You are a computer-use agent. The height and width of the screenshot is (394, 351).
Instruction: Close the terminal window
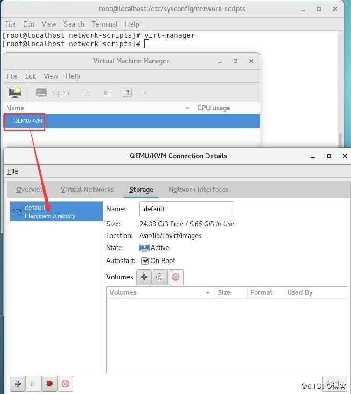click(x=335, y=9)
